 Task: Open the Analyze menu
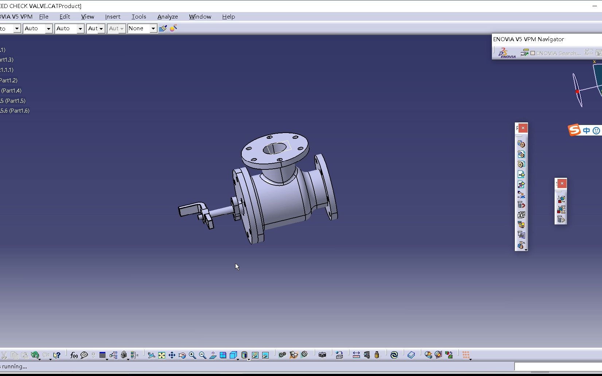click(x=168, y=17)
